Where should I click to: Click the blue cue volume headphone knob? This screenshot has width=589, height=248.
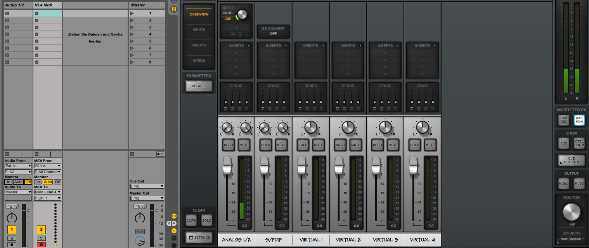click(140, 241)
